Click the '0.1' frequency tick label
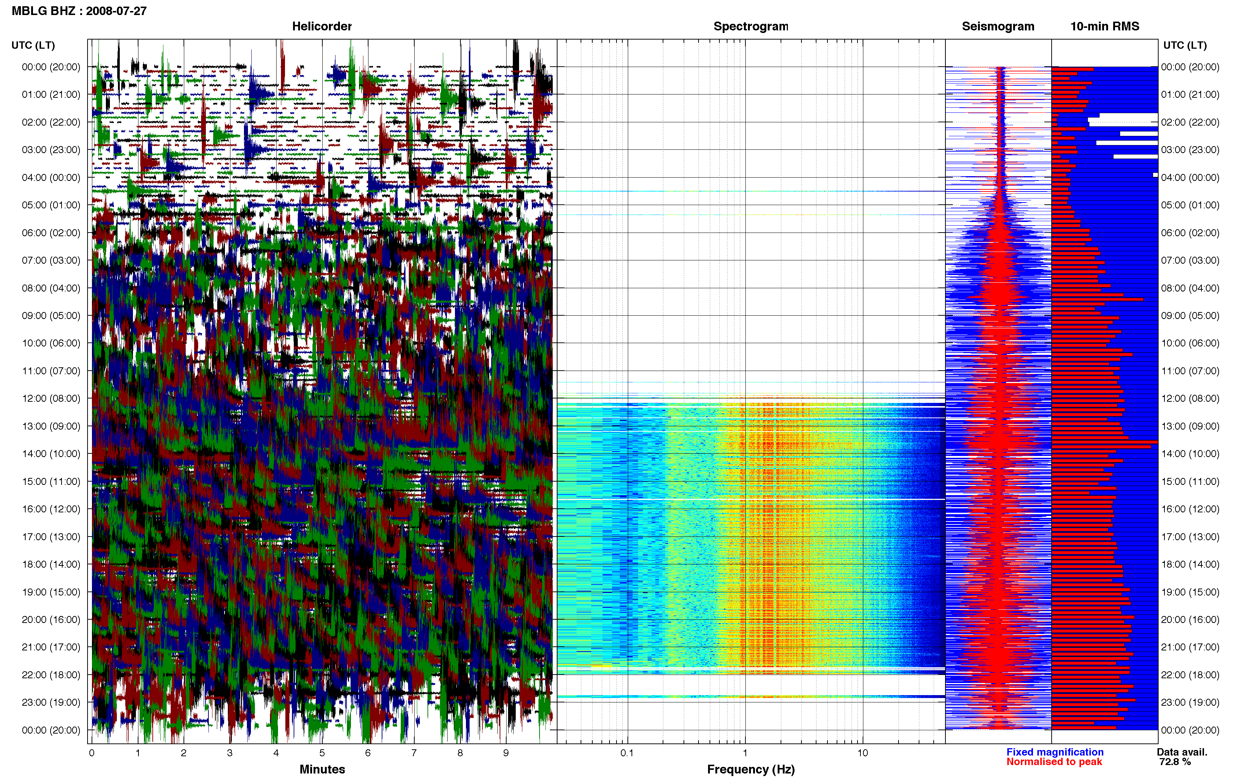1252x783 pixels. (x=627, y=753)
